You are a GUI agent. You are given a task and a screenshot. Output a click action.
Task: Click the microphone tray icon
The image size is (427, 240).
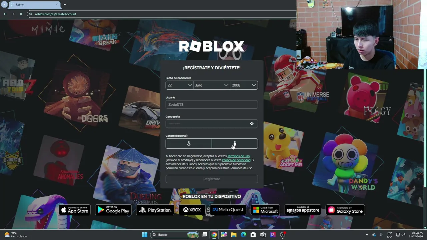pyautogui.click(x=381, y=235)
